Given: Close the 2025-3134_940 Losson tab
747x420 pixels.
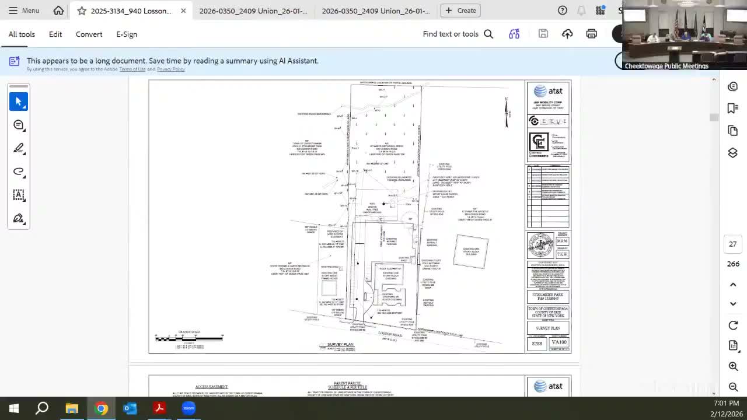Looking at the screenshot, I should click(183, 10).
